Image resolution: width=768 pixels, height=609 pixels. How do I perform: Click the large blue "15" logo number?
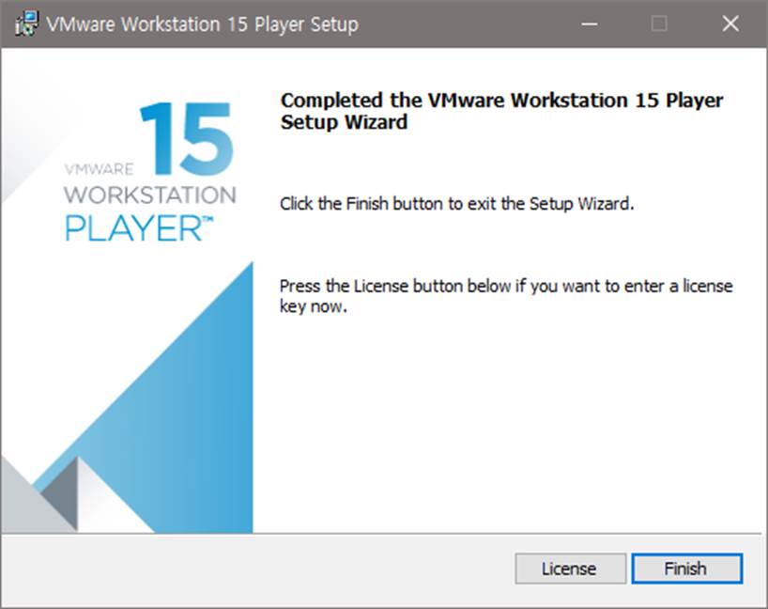[186, 139]
